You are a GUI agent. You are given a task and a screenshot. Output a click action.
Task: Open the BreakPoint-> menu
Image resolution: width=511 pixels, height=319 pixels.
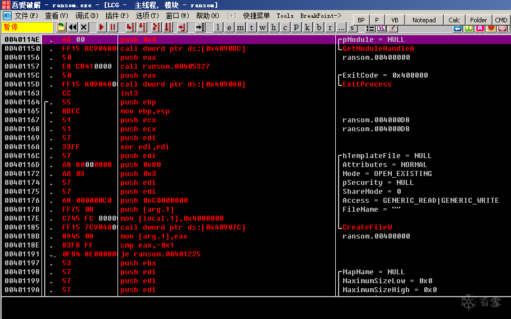(321, 16)
